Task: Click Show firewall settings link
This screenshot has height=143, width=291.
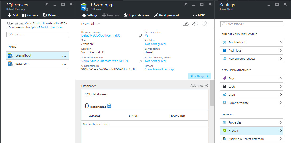Action: pyautogui.click(x=159, y=69)
